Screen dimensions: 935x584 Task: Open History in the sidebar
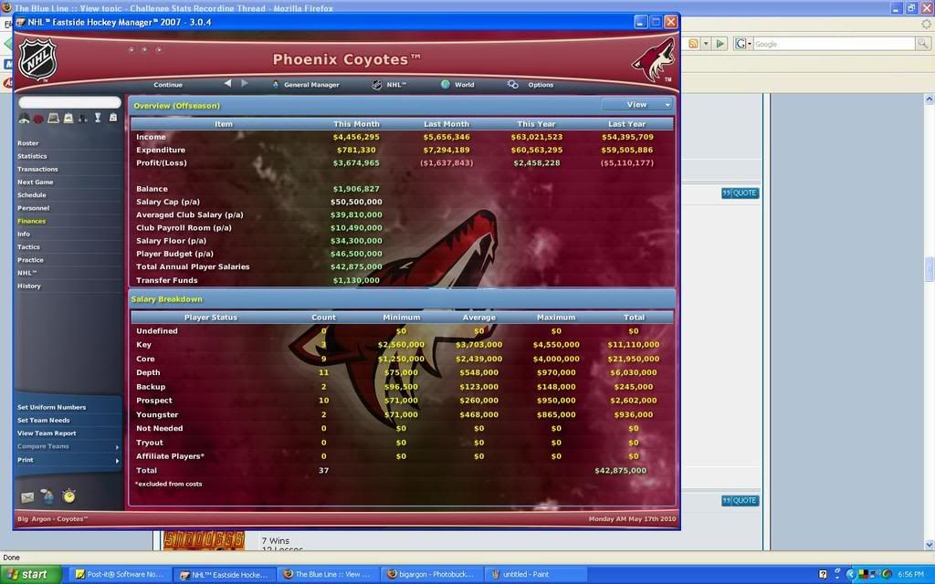[29, 286]
